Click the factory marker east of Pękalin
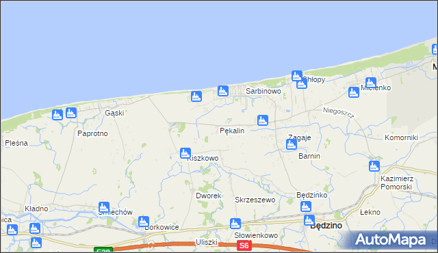Screen dimensions: 438x253 [x=263, y=120]
